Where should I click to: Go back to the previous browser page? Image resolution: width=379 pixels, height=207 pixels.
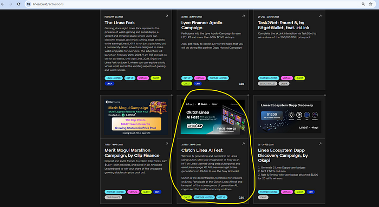coord(3,4)
